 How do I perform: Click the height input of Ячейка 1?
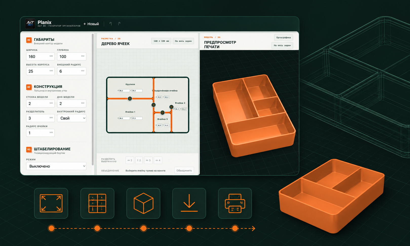click(x=137, y=118)
